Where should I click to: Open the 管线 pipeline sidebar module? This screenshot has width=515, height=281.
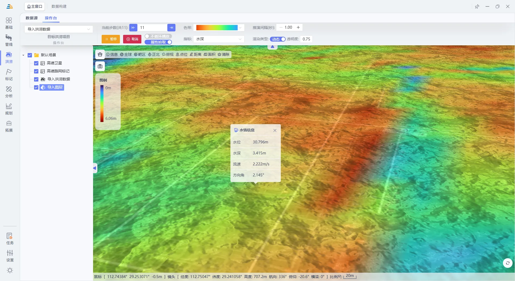coord(9,40)
